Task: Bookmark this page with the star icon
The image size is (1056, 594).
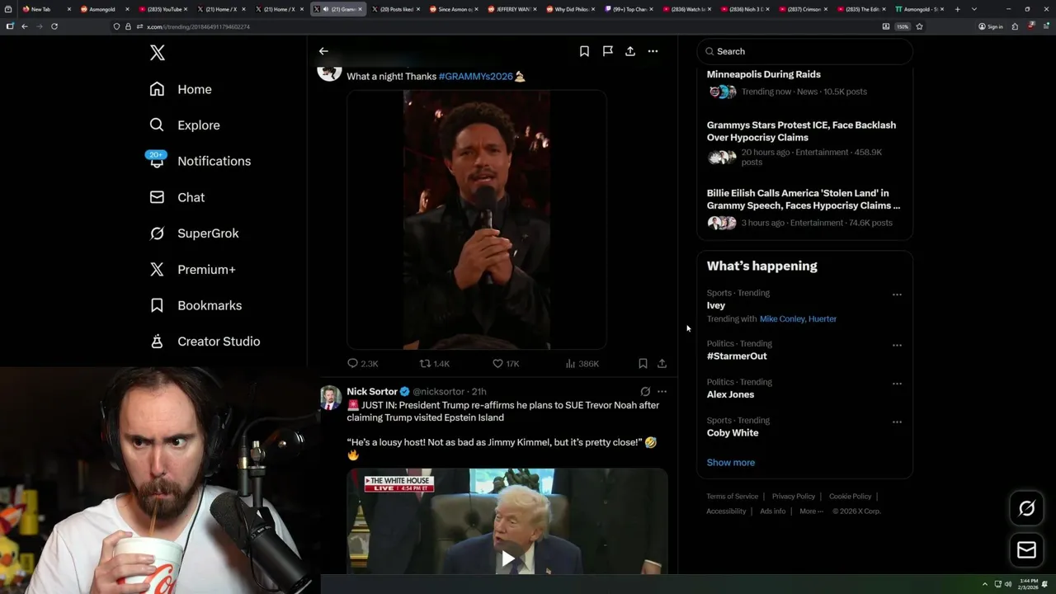Action: [919, 26]
